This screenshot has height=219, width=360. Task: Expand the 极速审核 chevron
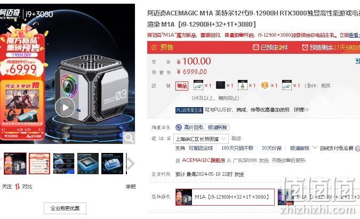coord(315,148)
